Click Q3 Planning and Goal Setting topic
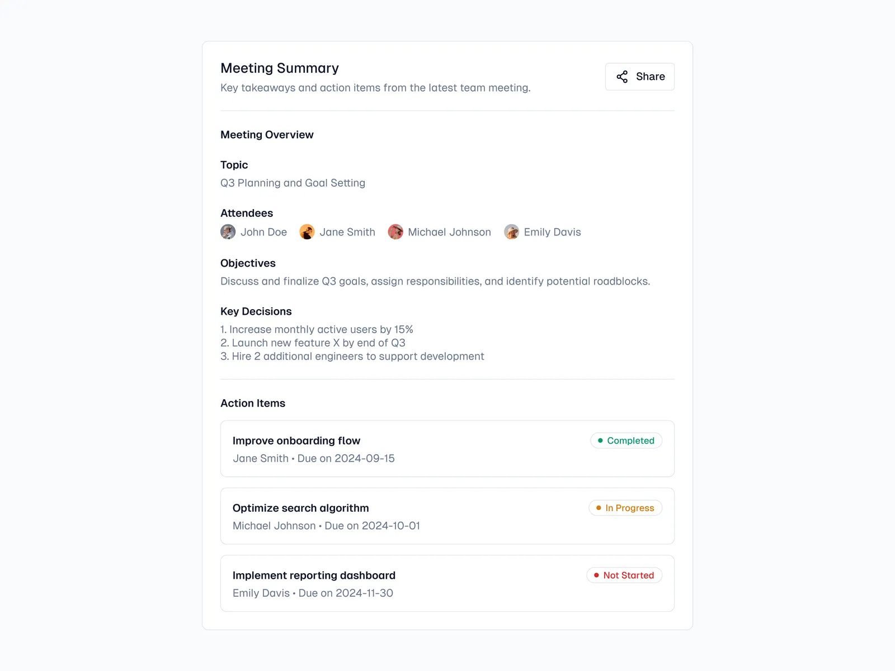895x671 pixels. coord(293,183)
